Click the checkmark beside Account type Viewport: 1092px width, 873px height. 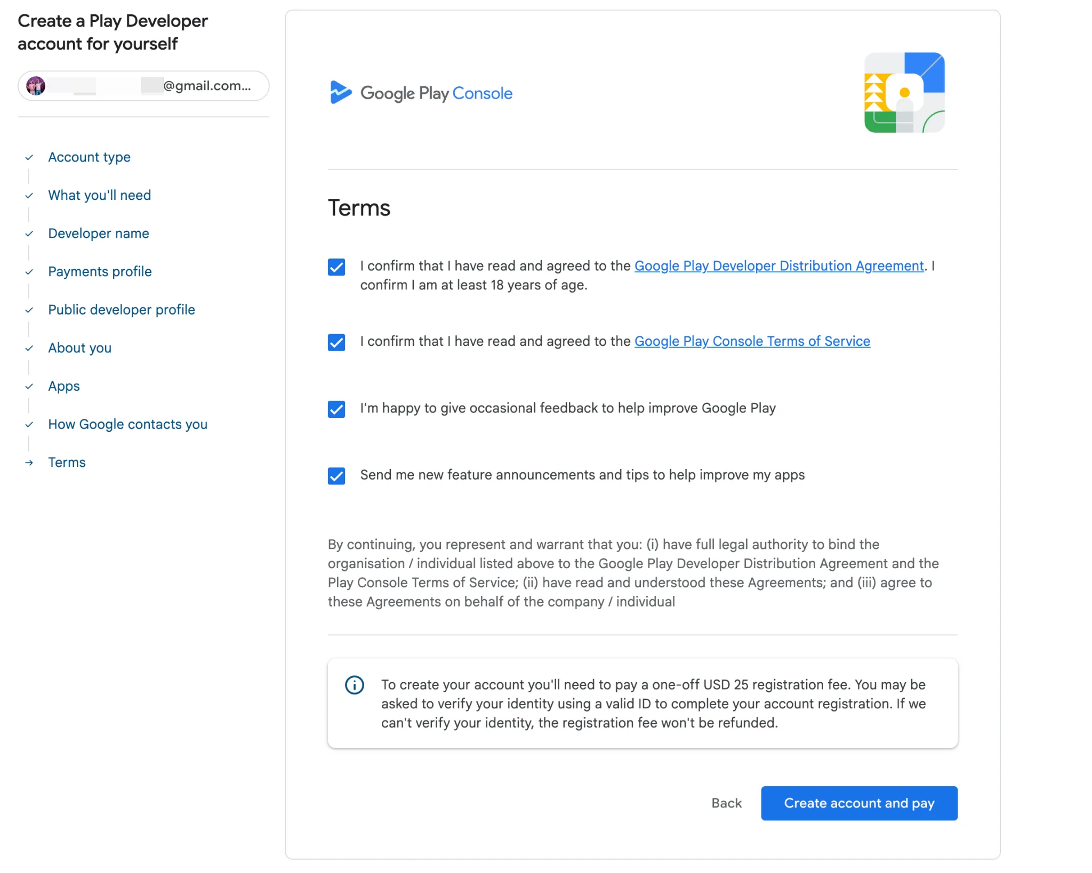pos(28,158)
